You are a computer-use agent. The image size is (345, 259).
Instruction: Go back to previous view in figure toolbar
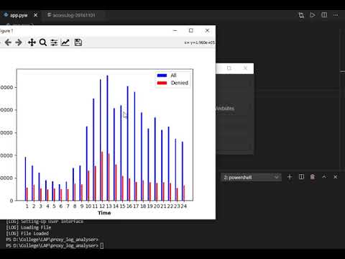pyautogui.click(x=8, y=42)
